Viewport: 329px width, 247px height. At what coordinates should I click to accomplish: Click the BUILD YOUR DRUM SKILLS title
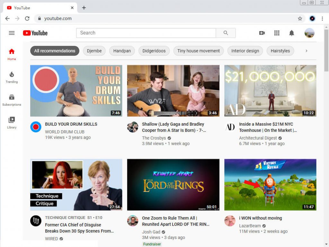click(x=71, y=124)
